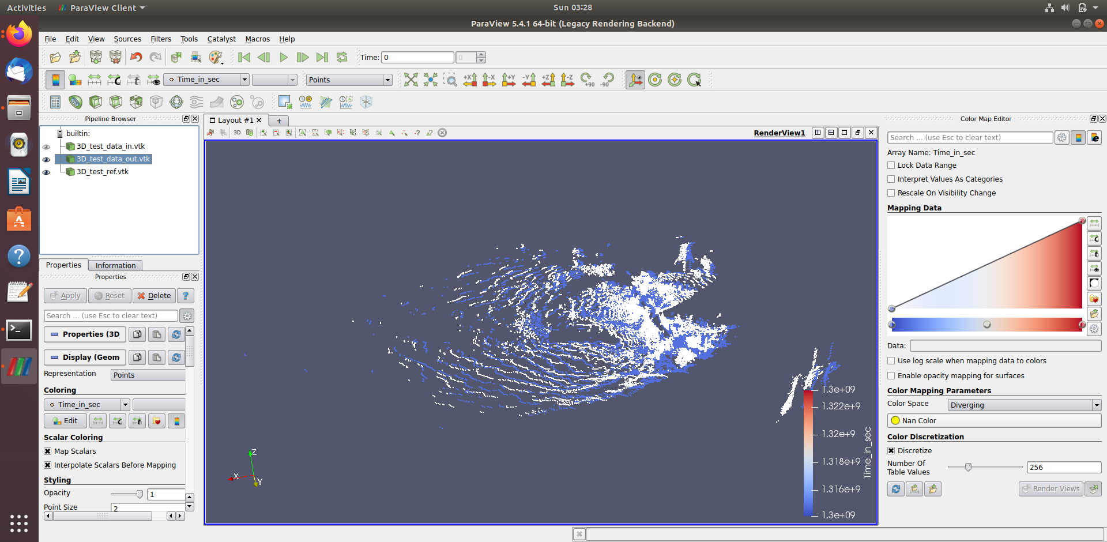The height and width of the screenshot is (542, 1107).
Task: Click the Undo toolbar icon
Action: (x=136, y=57)
